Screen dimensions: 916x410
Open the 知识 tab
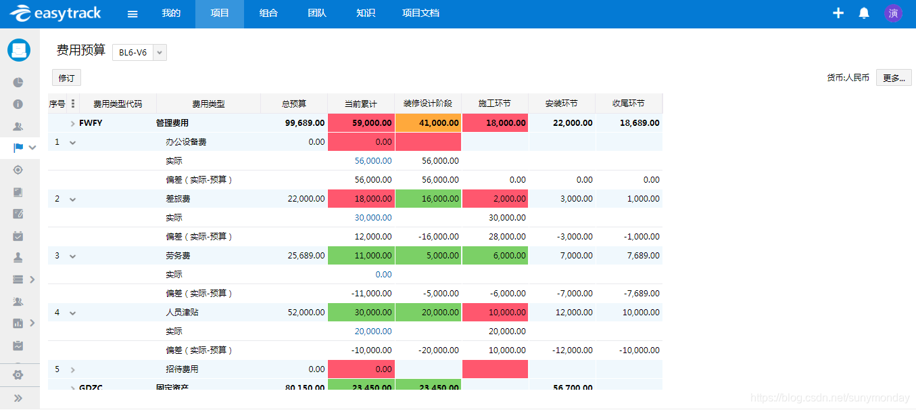click(x=366, y=14)
